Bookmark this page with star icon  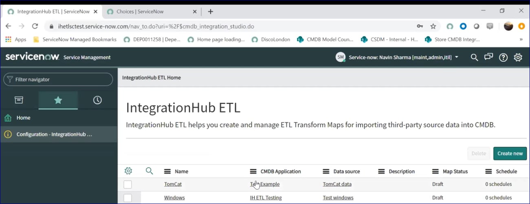(x=433, y=26)
